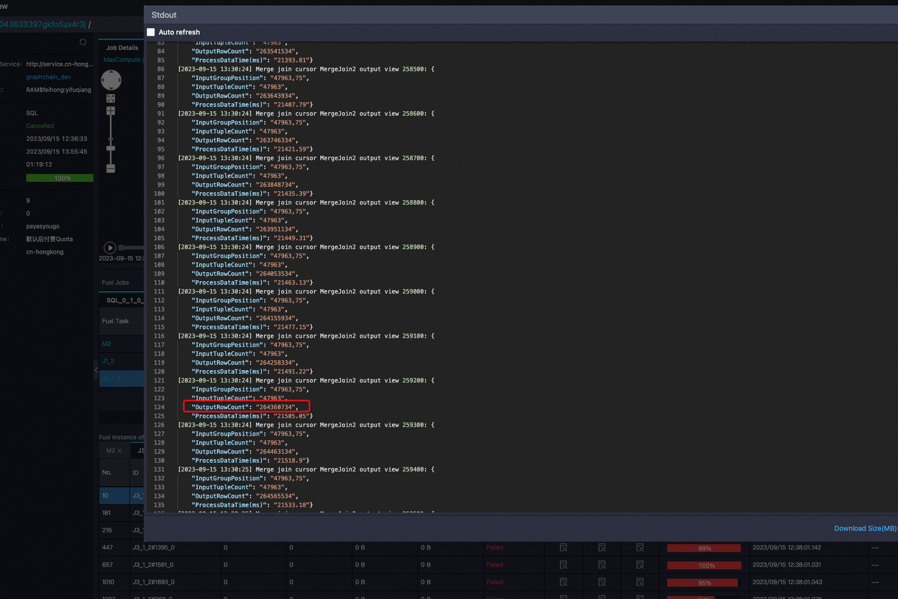The height and width of the screenshot is (599, 898).
Task: Click the MaxCompute job link
Action: click(x=123, y=60)
